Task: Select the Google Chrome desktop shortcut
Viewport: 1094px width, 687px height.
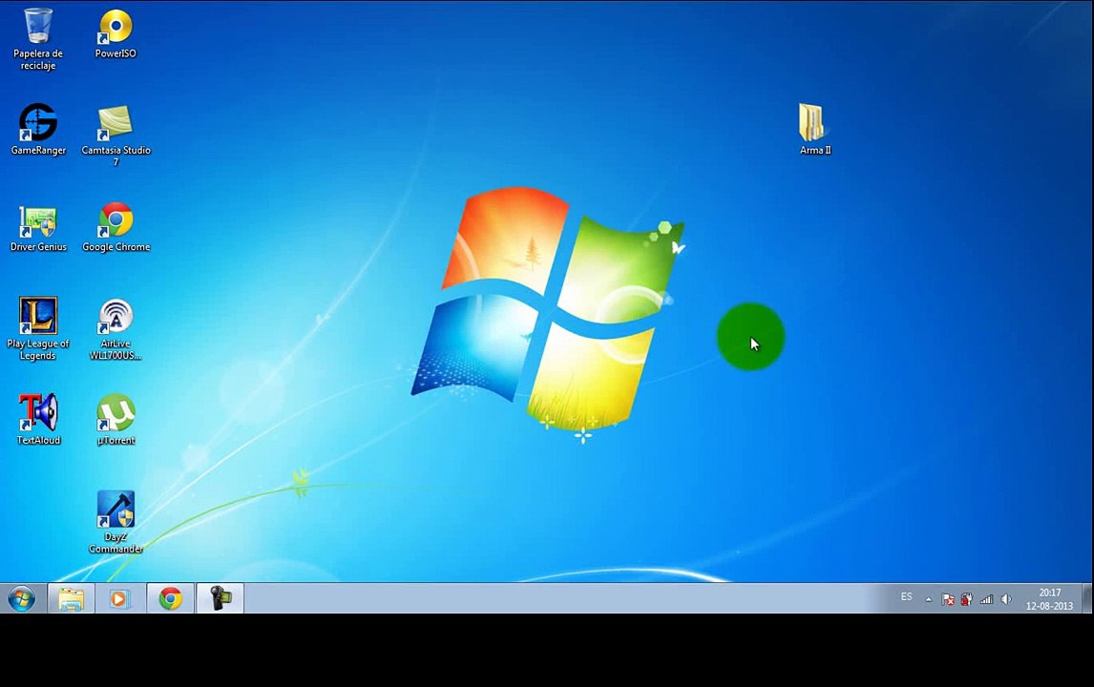Action: point(116,227)
